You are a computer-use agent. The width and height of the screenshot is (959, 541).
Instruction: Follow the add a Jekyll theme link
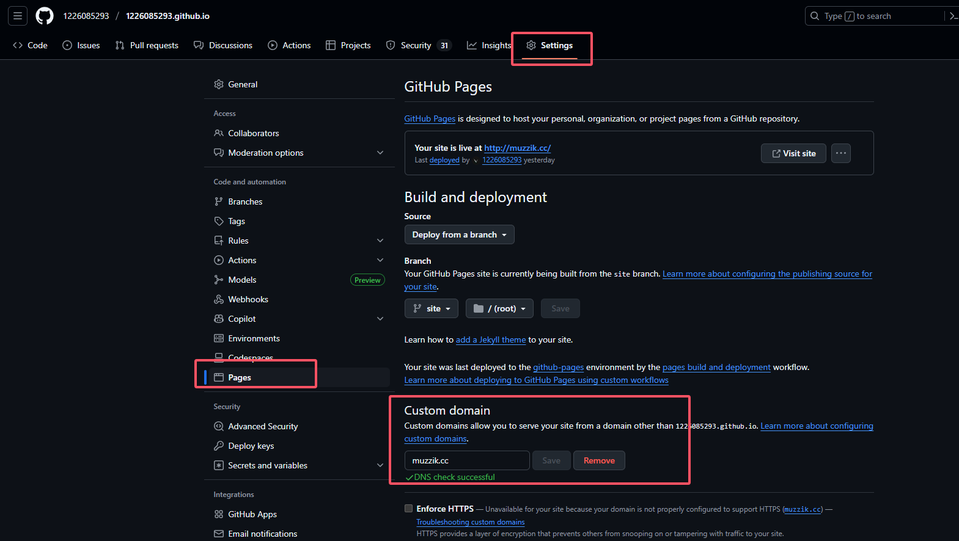tap(491, 339)
